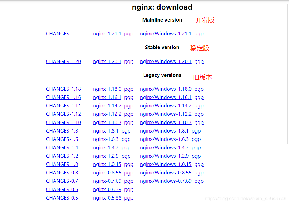The height and width of the screenshot is (204, 289).
Task: Download nginx/Windows-1.20.1
Action: (x=166, y=61)
